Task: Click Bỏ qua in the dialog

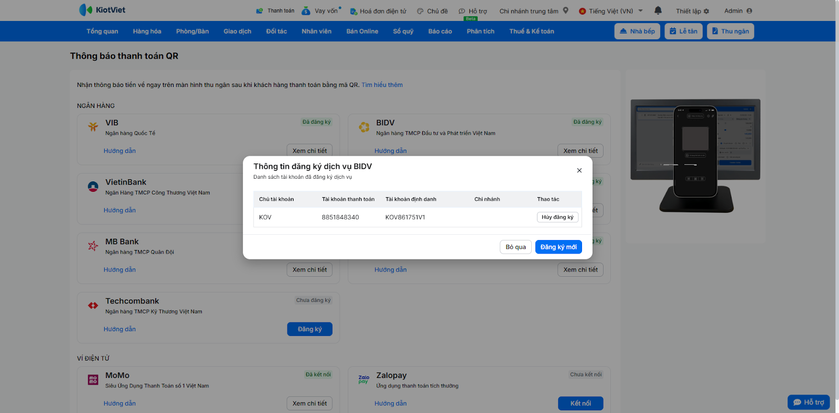Action: pos(516,247)
